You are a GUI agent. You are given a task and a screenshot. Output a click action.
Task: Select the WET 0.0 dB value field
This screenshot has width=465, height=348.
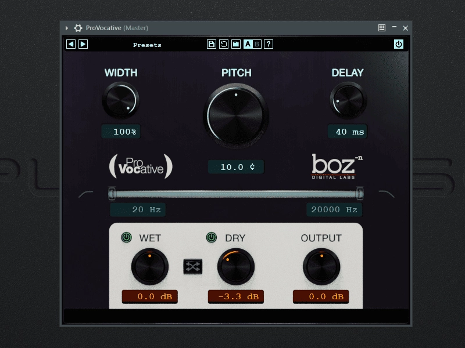pyautogui.click(x=150, y=296)
